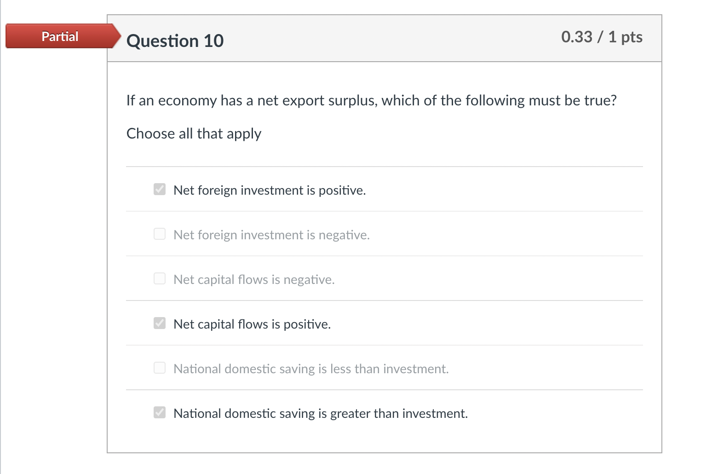Click the red 'Partial' status badge
The height and width of the screenshot is (474, 712).
coord(60,36)
